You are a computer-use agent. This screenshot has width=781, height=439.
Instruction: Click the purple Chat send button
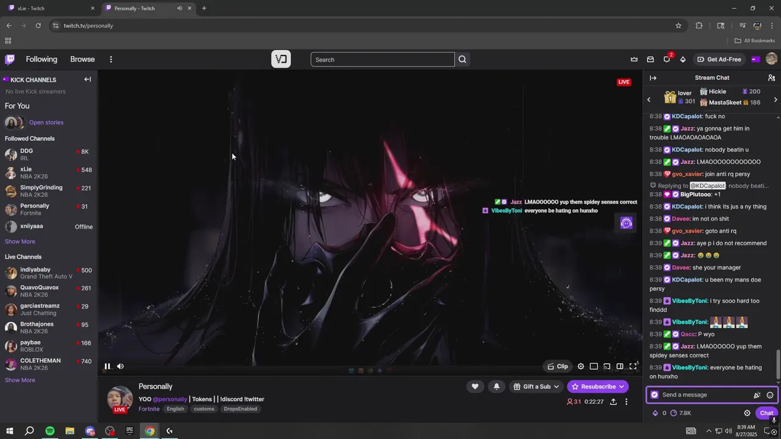pos(767,413)
